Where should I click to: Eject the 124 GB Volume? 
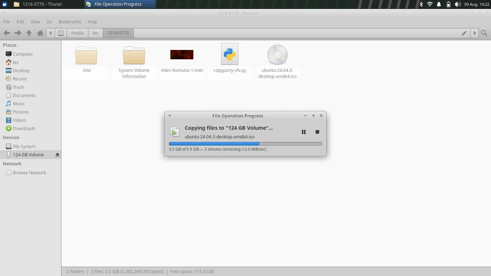[57, 155]
